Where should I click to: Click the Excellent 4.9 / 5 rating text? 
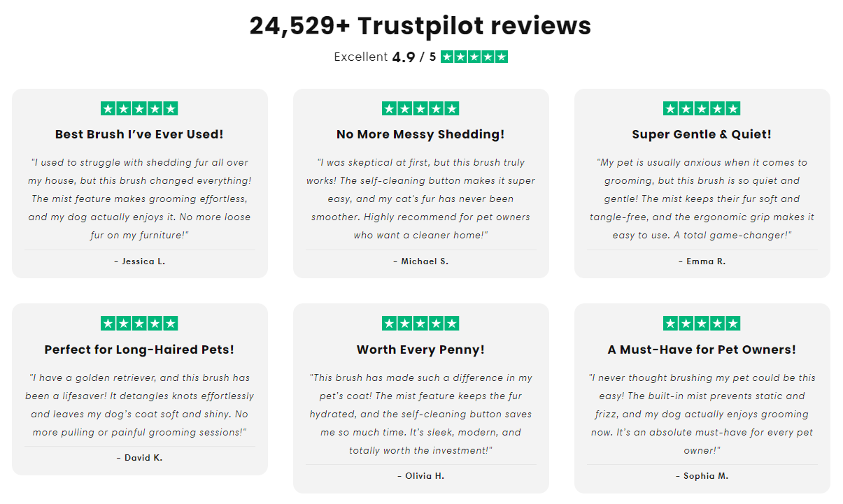385,57
